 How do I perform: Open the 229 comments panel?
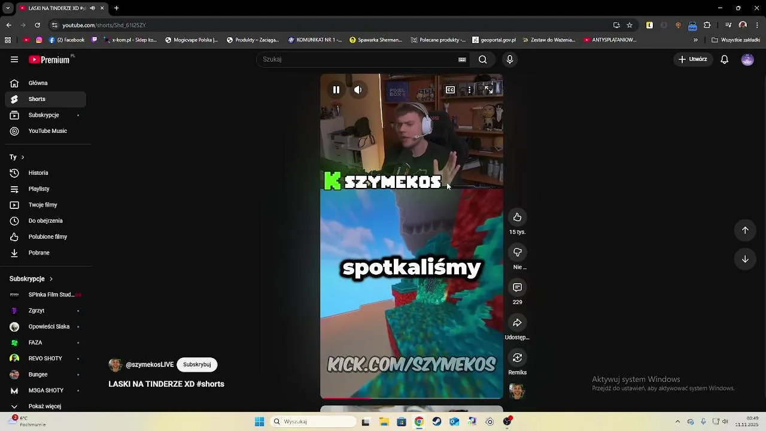[x=518, y=287]
